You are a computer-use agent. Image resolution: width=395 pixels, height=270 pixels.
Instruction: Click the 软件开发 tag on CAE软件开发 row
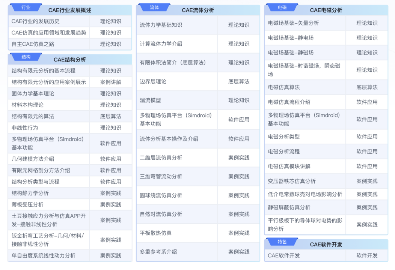click(367, 256)
